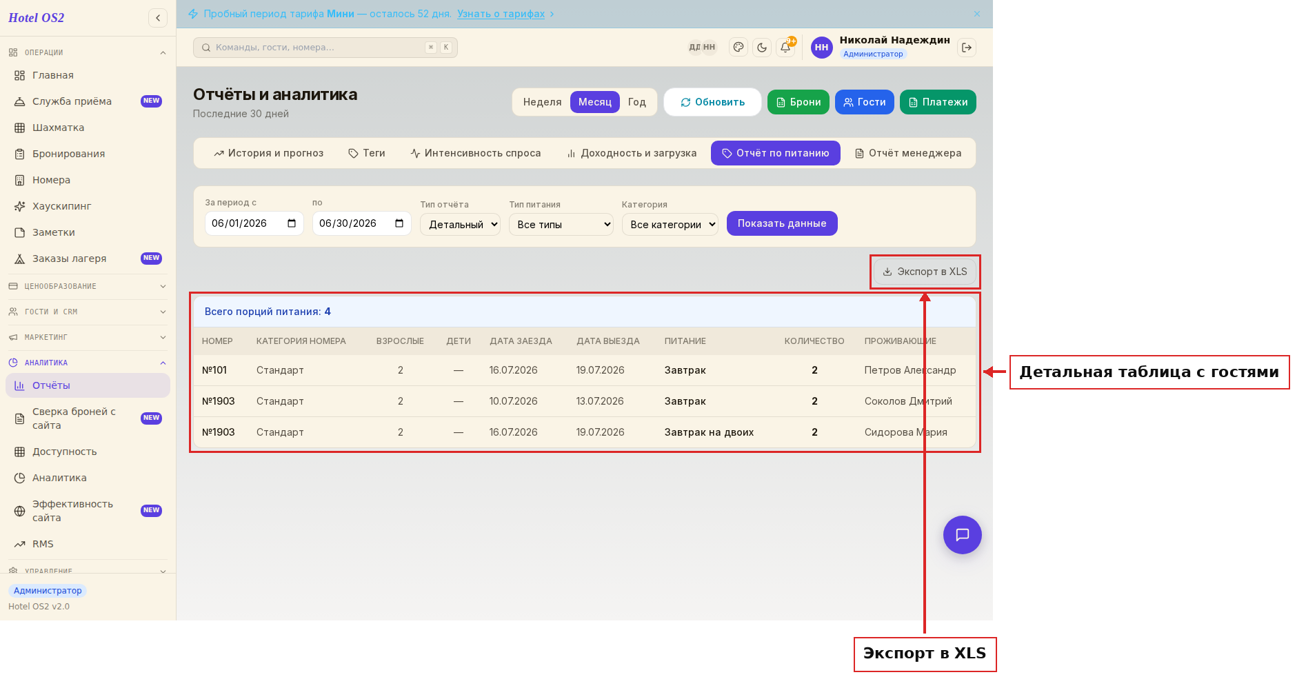Open the theme palette icon
This screenshot has width=1306, height=688.
coord(739,48)
